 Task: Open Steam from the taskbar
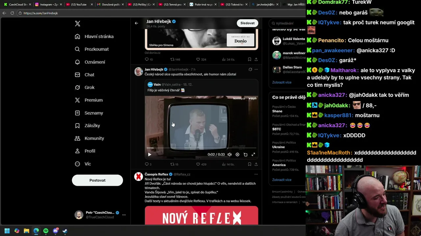[65, 231]
